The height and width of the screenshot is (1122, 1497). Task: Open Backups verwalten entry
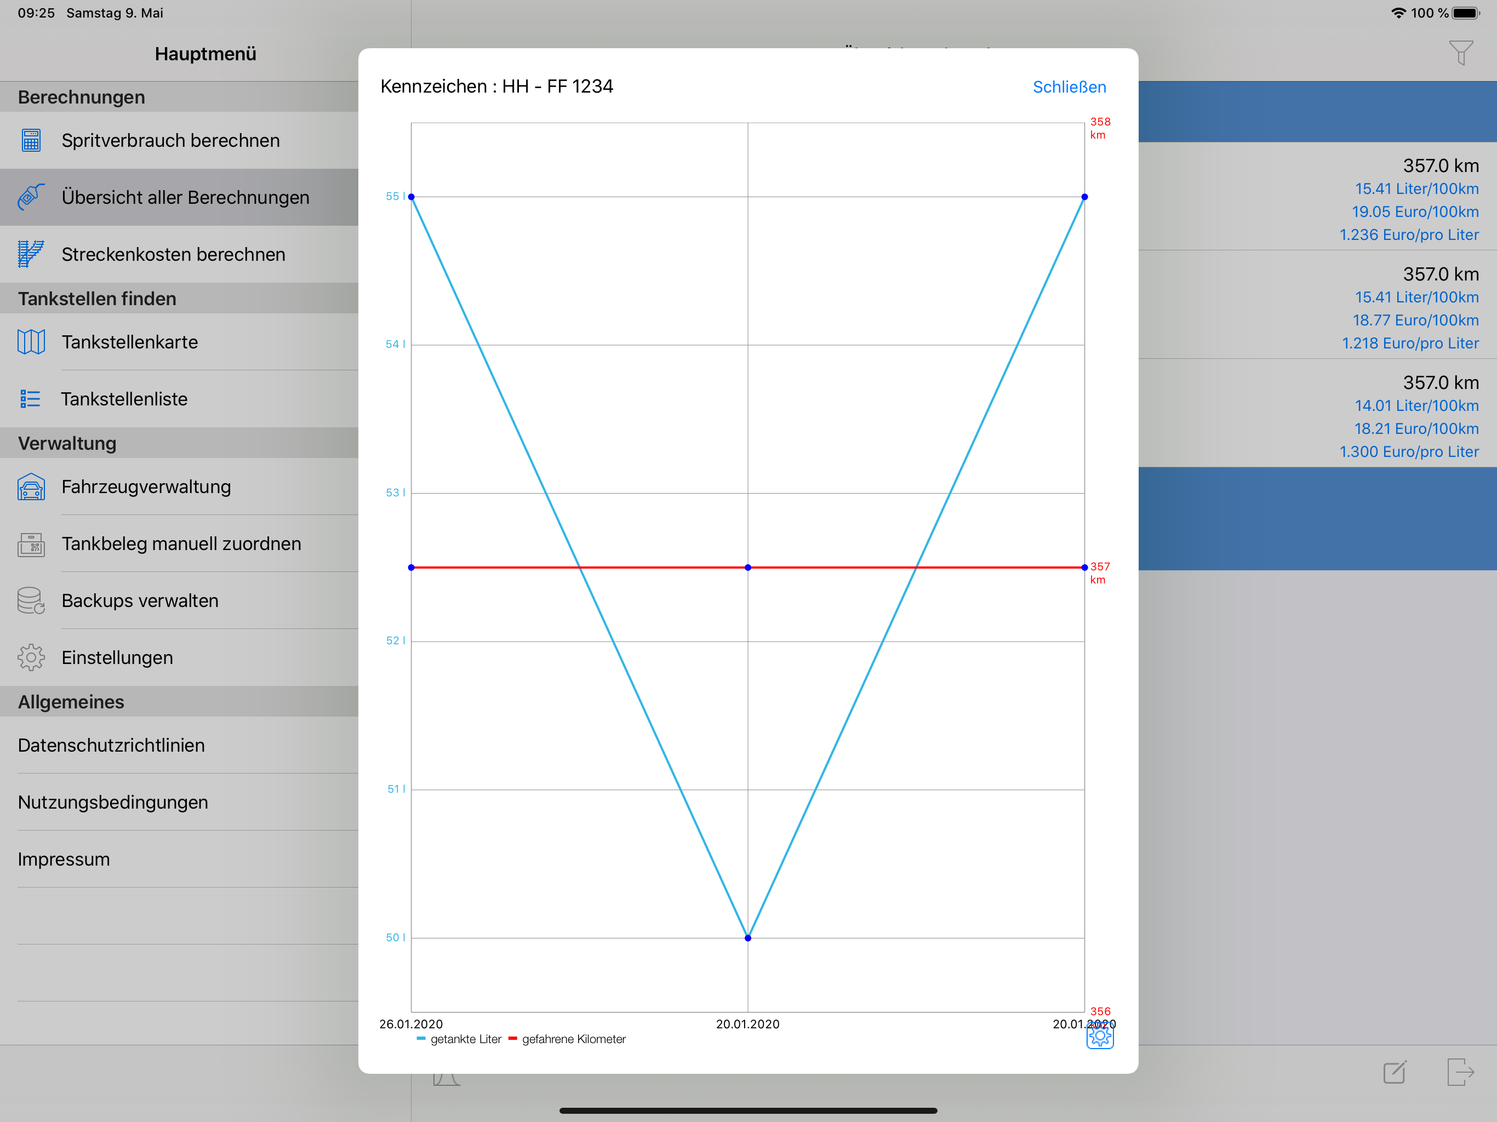click(179, 600)
